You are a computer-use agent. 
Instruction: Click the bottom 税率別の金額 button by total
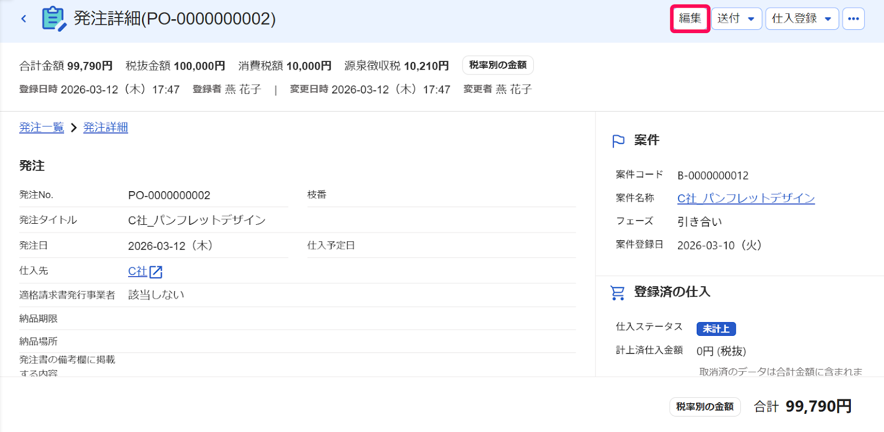pos(705,407)
